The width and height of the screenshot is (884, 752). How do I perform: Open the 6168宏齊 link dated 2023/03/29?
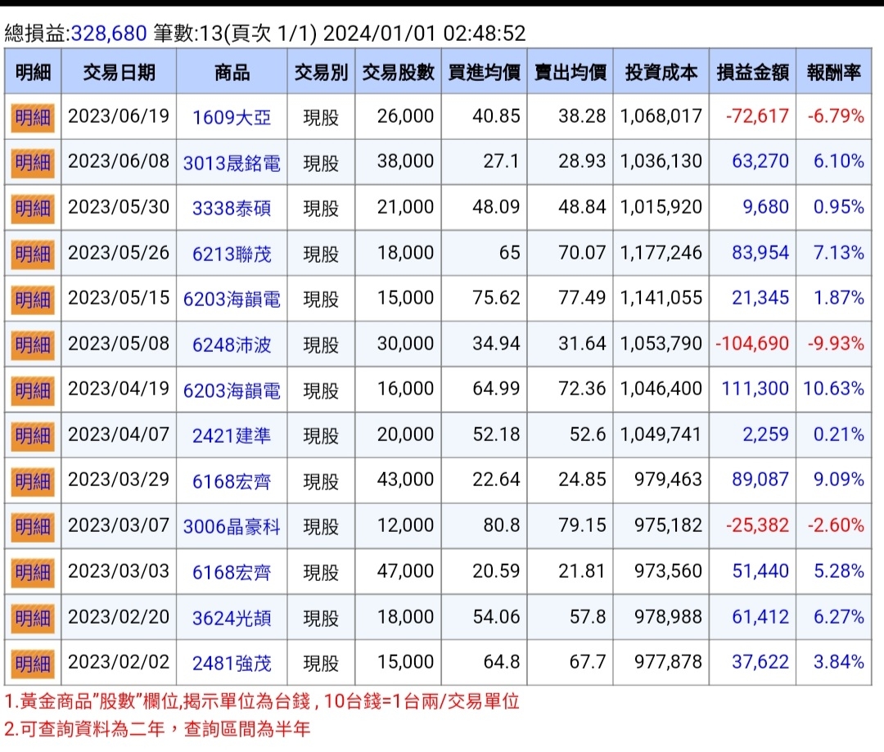point(232,481)
